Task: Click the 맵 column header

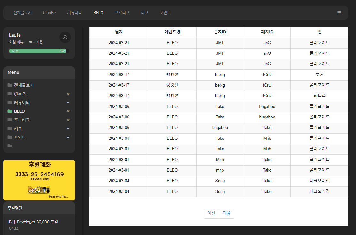Action: 320,32
